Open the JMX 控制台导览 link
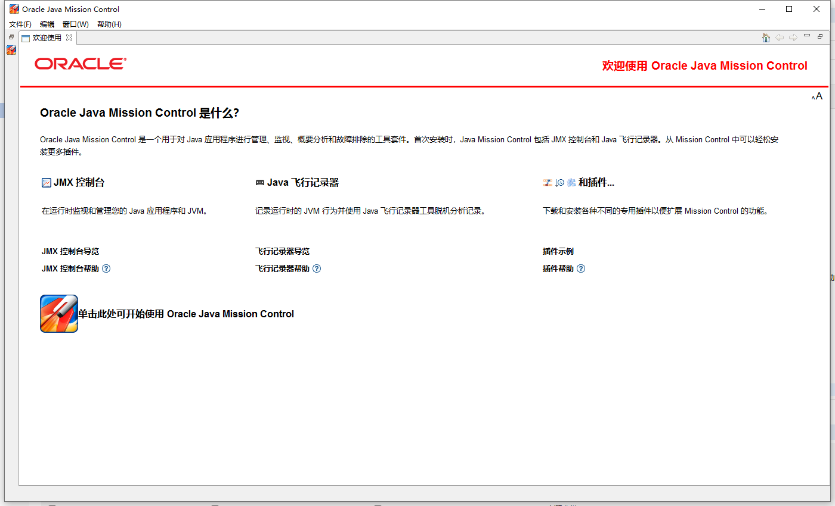 point(70,252)
